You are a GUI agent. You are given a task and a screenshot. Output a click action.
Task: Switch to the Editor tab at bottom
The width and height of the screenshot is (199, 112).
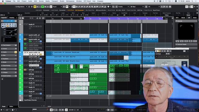[11, 106]
